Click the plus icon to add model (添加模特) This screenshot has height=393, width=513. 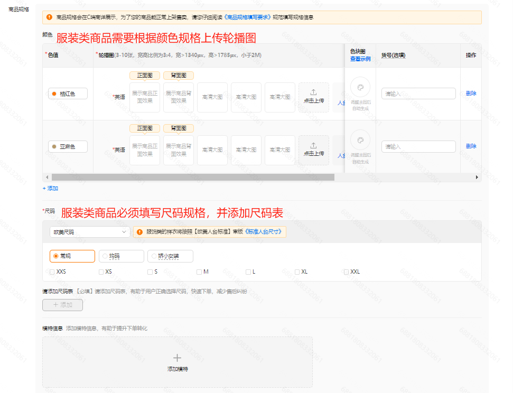coord(178,358)
